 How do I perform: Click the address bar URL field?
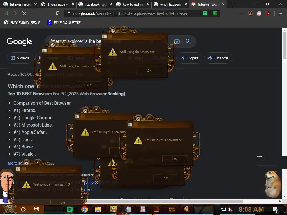(x=131, y=13)
